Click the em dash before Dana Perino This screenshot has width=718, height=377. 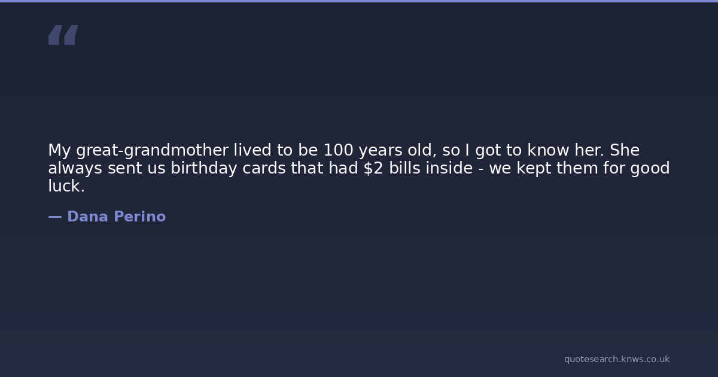point(54,217)
